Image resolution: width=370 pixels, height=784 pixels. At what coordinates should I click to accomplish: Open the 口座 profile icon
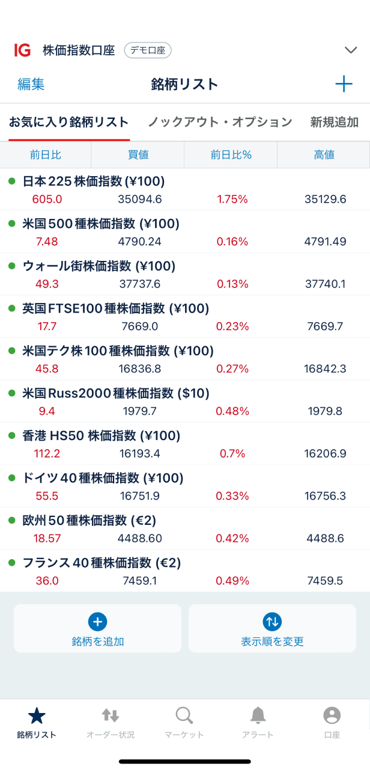click(x=332, y=715)
